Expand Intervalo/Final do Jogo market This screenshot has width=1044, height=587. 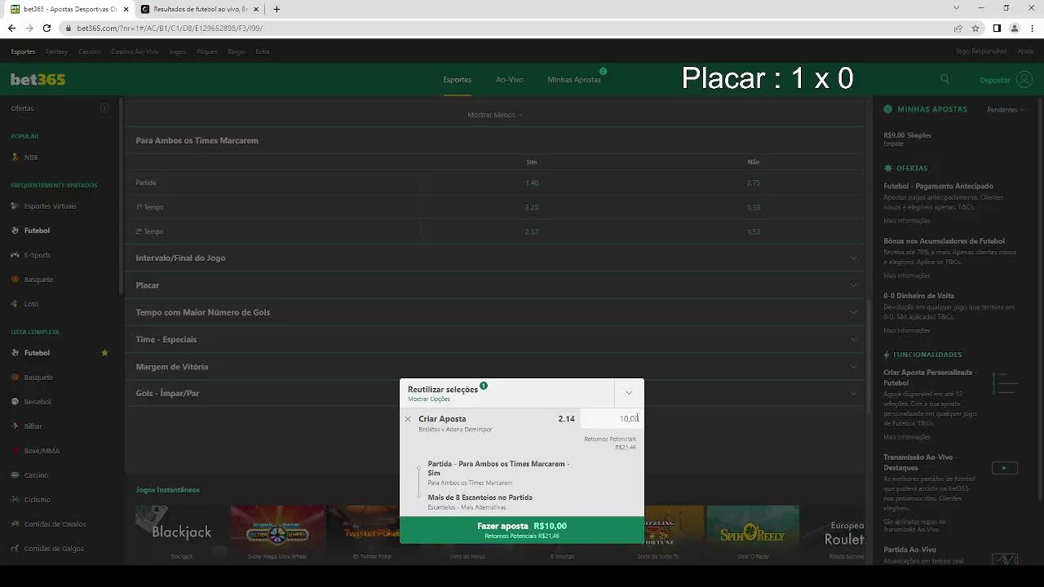click(495, 258)
